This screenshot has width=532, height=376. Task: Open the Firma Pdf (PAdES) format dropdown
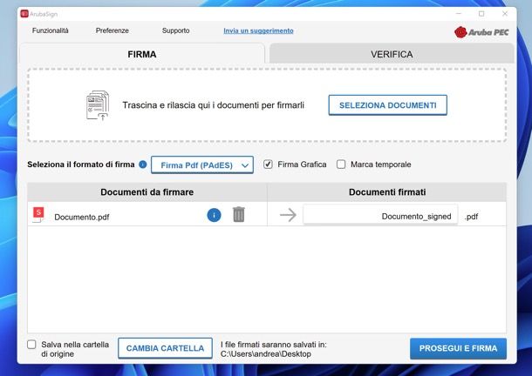(x=202, y=165)
